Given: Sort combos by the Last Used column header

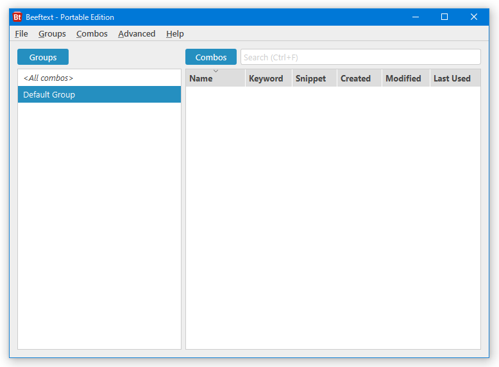Looking at the screenshot, I should (x=455, y=78).
